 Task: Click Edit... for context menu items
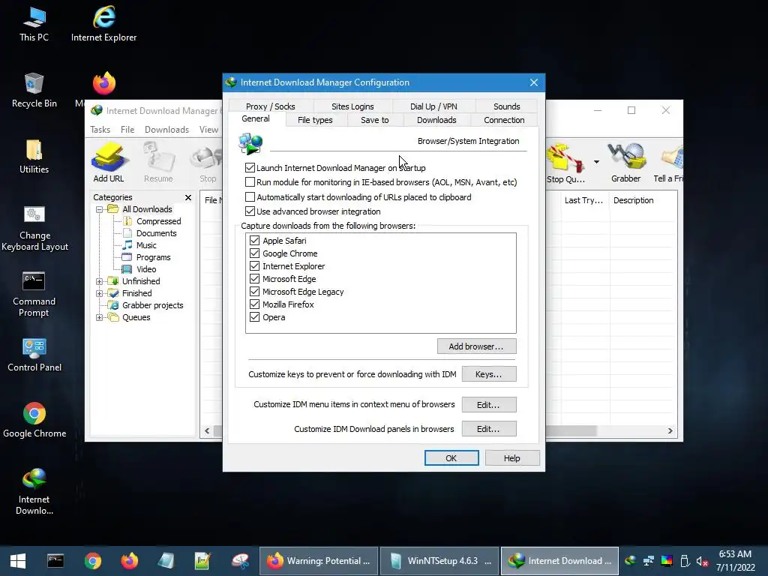coord(489,404)
